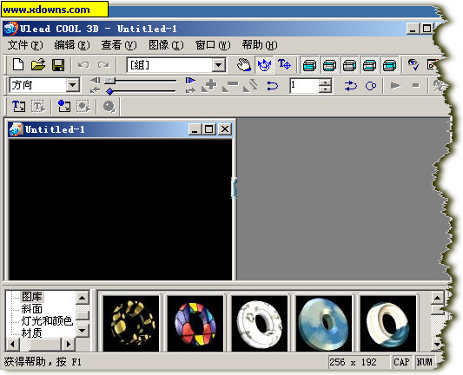Jump to the previous key frame
The width and height of the screenshot is (463, 375).
click(95, 90)
